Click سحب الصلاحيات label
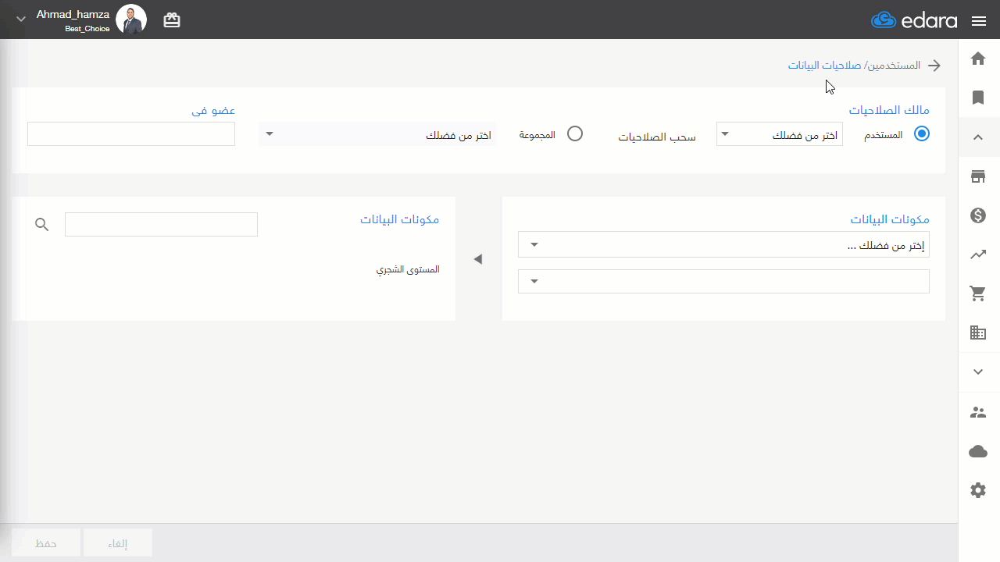This screenshot has width=1000, height=562. (x=657, y=137)
